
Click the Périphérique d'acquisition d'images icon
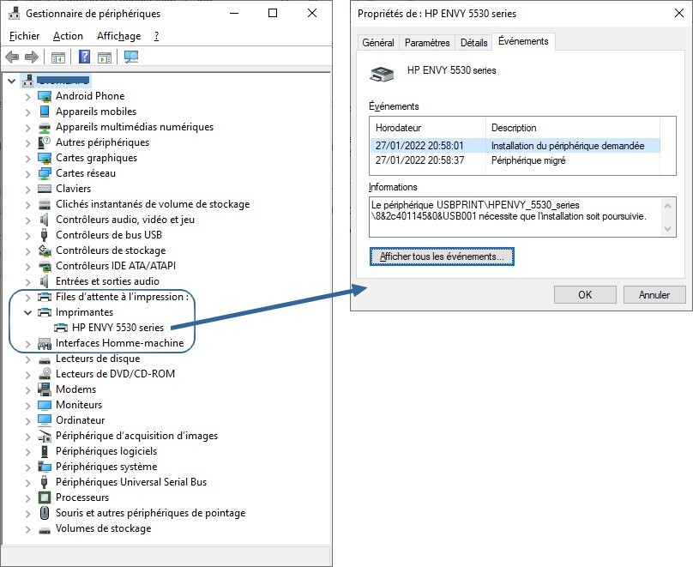click(x=45, y=436)
